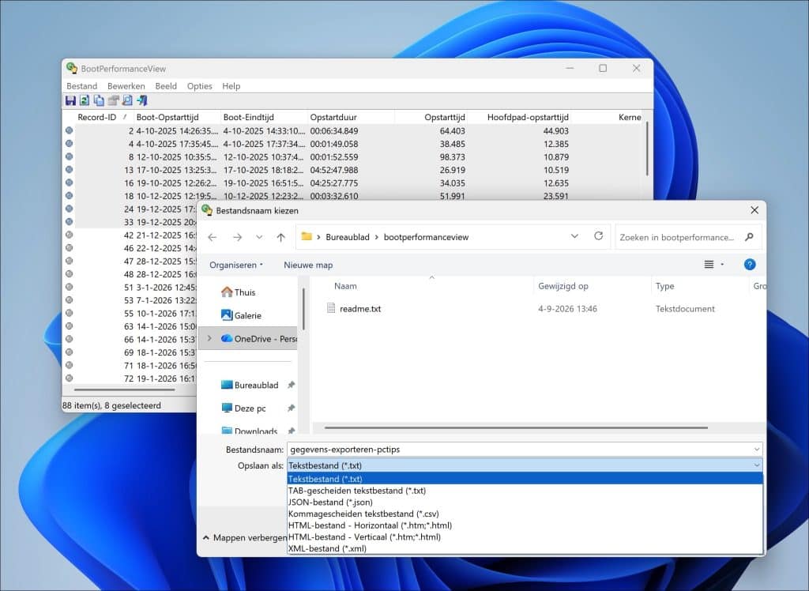
Task: Click the row icon for Record-ID 72
Action: tap(70, 378)
